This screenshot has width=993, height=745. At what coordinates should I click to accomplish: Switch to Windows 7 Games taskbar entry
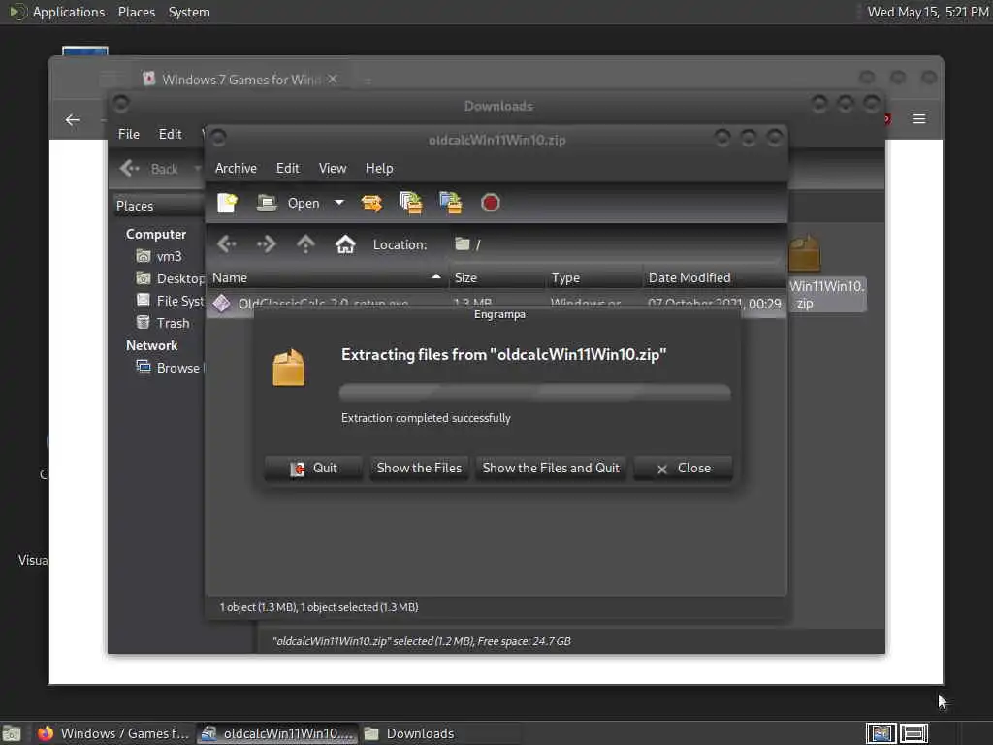[112, 733]
